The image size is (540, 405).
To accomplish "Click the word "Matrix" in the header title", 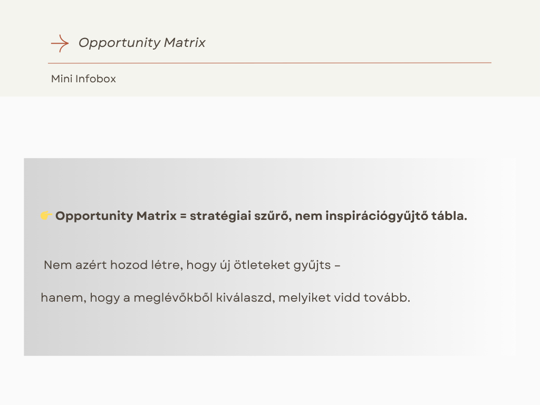I will click(185, 43).
